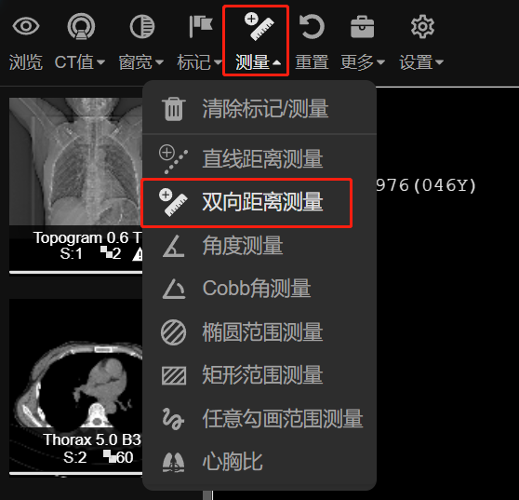Open the Topogram 0.6 series thumbnail
The width and height of the screenshot is (519, 500).
pyautogui.click(x=75, y=185)
